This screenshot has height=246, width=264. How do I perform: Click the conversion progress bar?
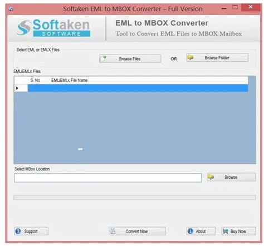pos(135,198)
